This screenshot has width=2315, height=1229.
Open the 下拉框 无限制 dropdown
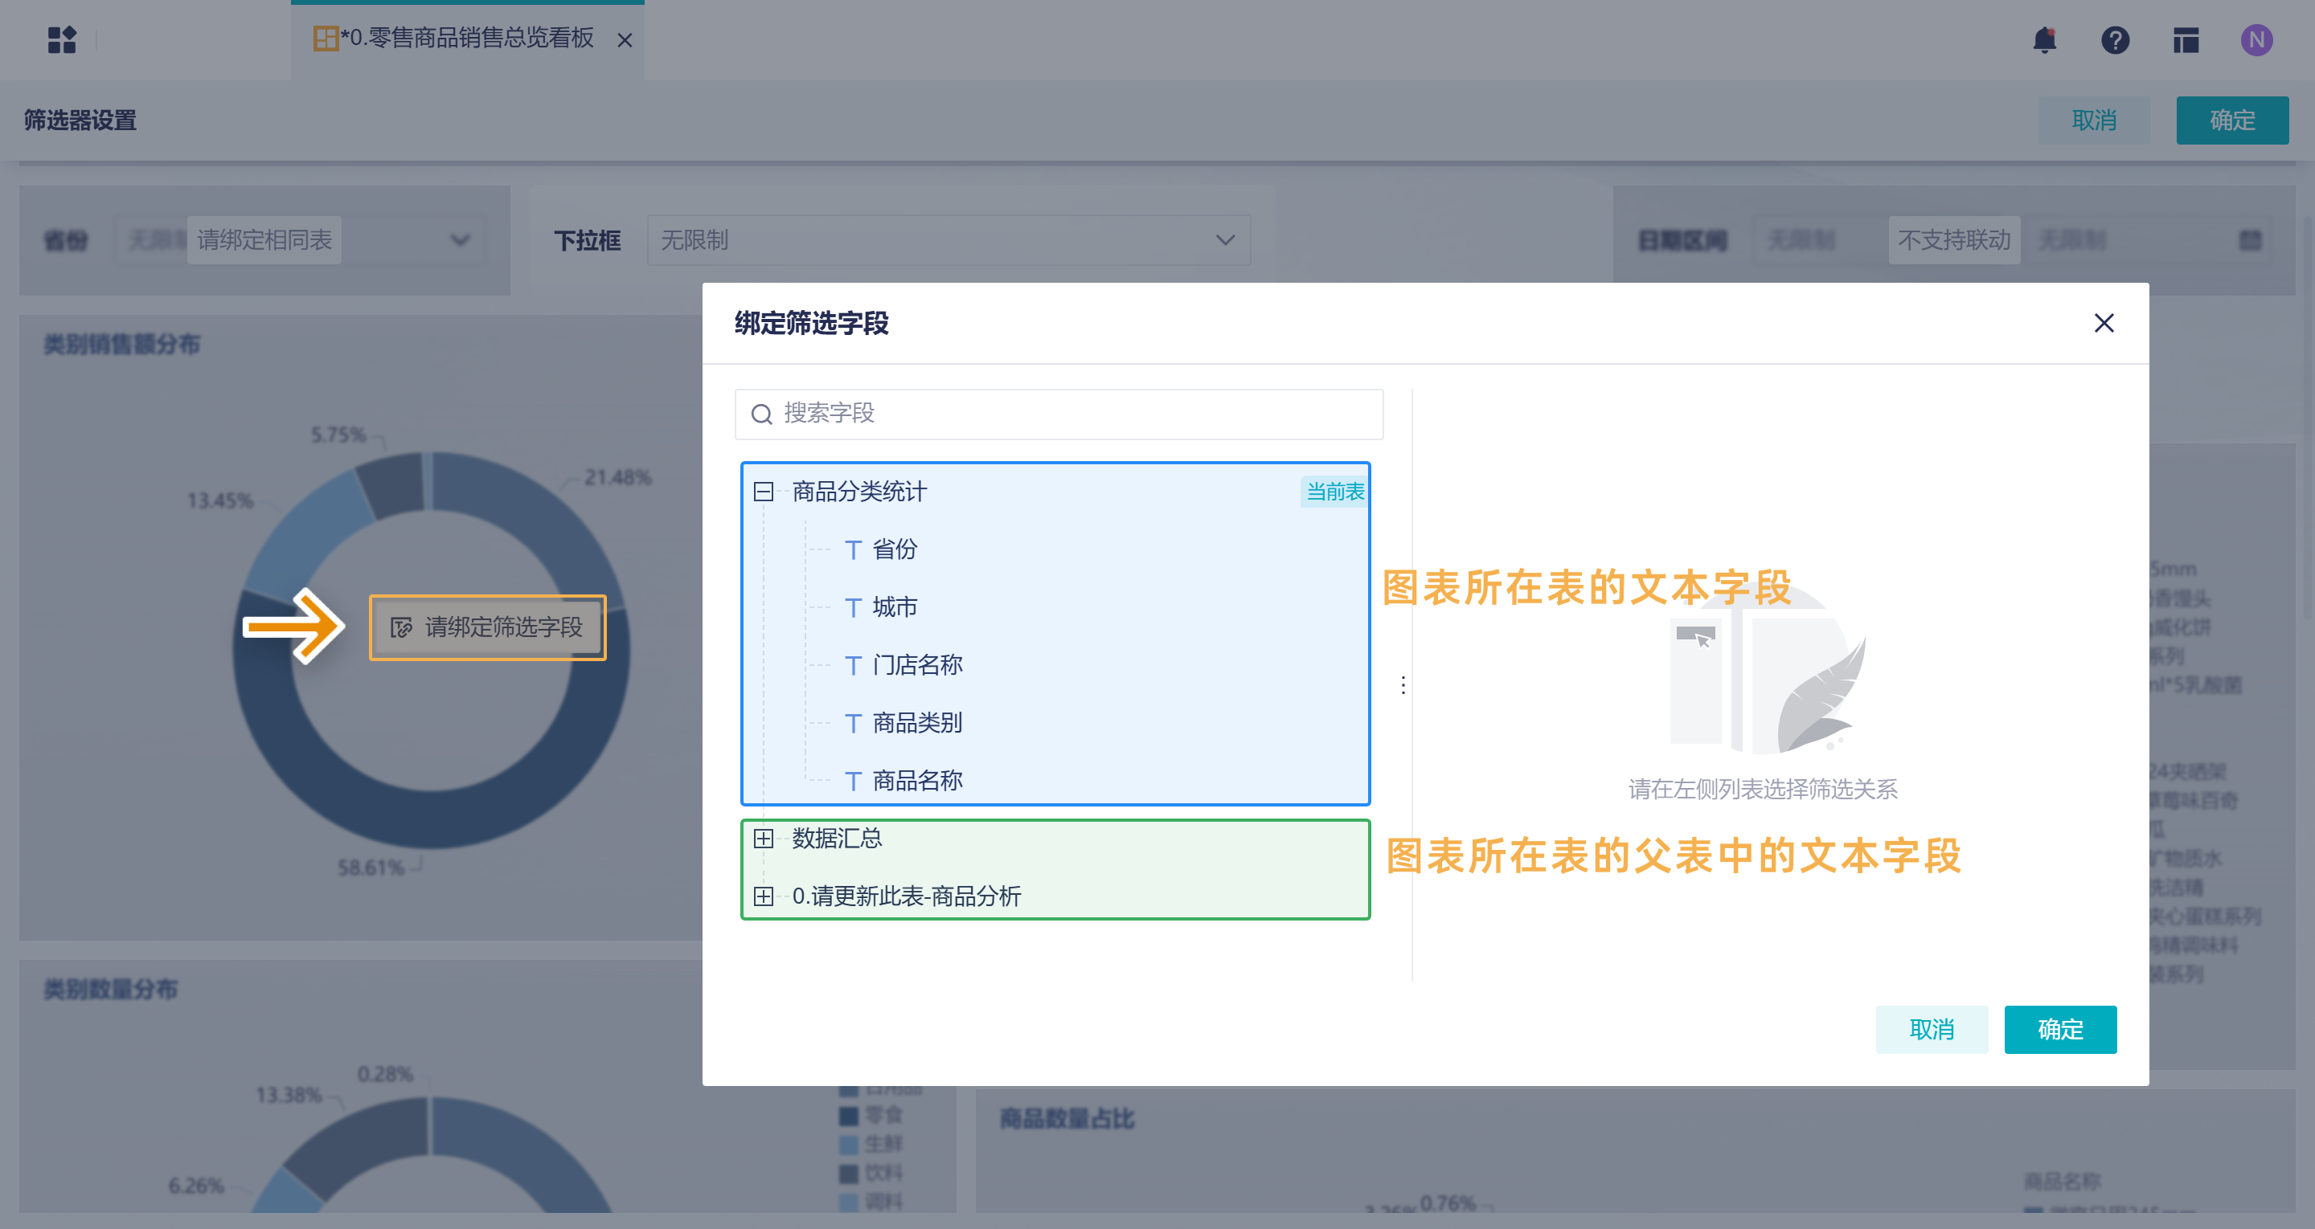[x=949, y=240]
